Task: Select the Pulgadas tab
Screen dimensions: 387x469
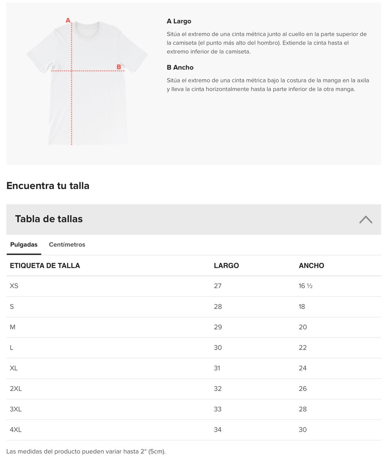Action: pyautogui.click(x=24, y=245)
